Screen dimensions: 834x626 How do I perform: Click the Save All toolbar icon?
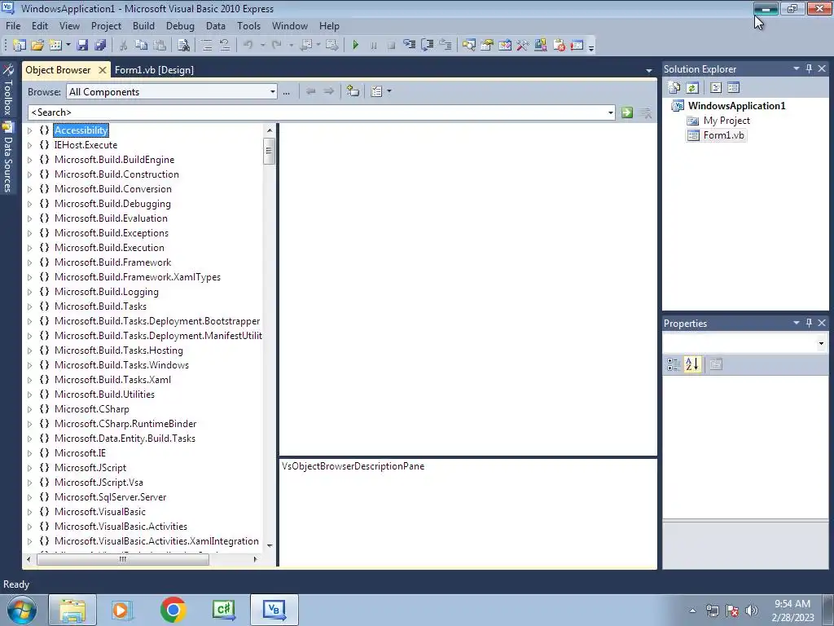tap(100, 46)
